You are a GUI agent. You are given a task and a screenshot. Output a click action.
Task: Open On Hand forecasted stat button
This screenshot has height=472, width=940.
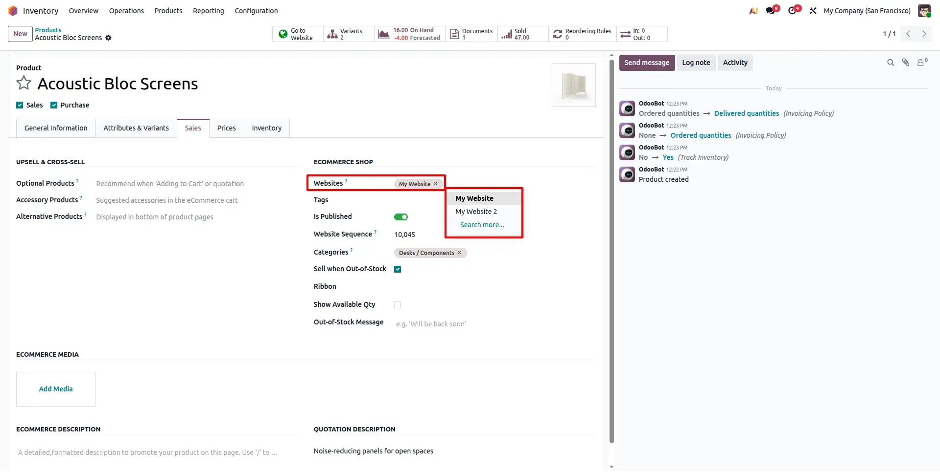pyautogui.click(x=410, y=34)
